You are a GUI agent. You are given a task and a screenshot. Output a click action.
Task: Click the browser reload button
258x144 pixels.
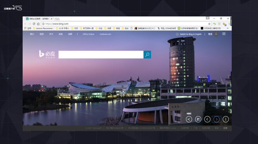pos(34,24)
